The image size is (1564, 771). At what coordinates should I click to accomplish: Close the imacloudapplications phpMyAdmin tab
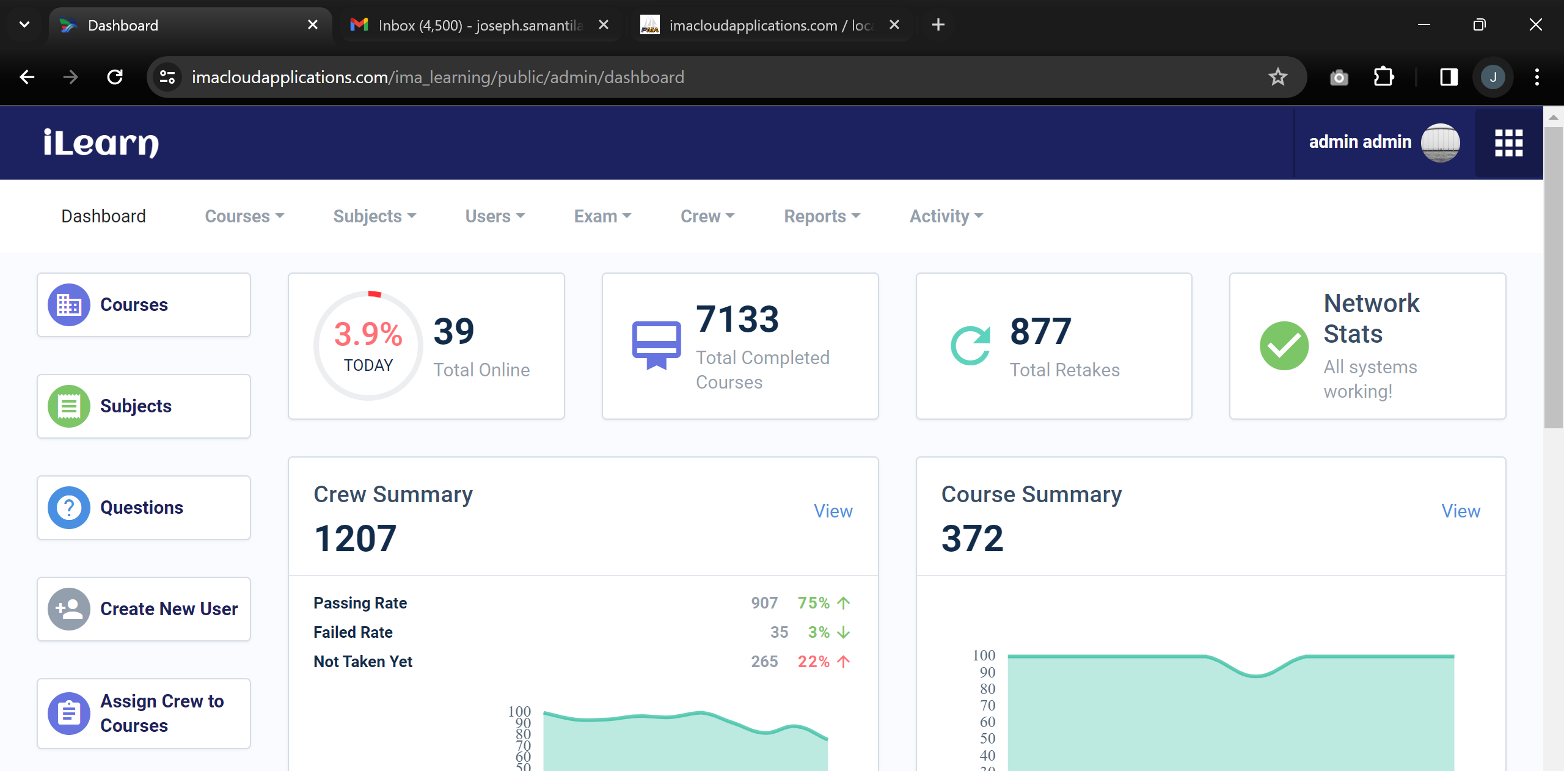pos(894,24)
